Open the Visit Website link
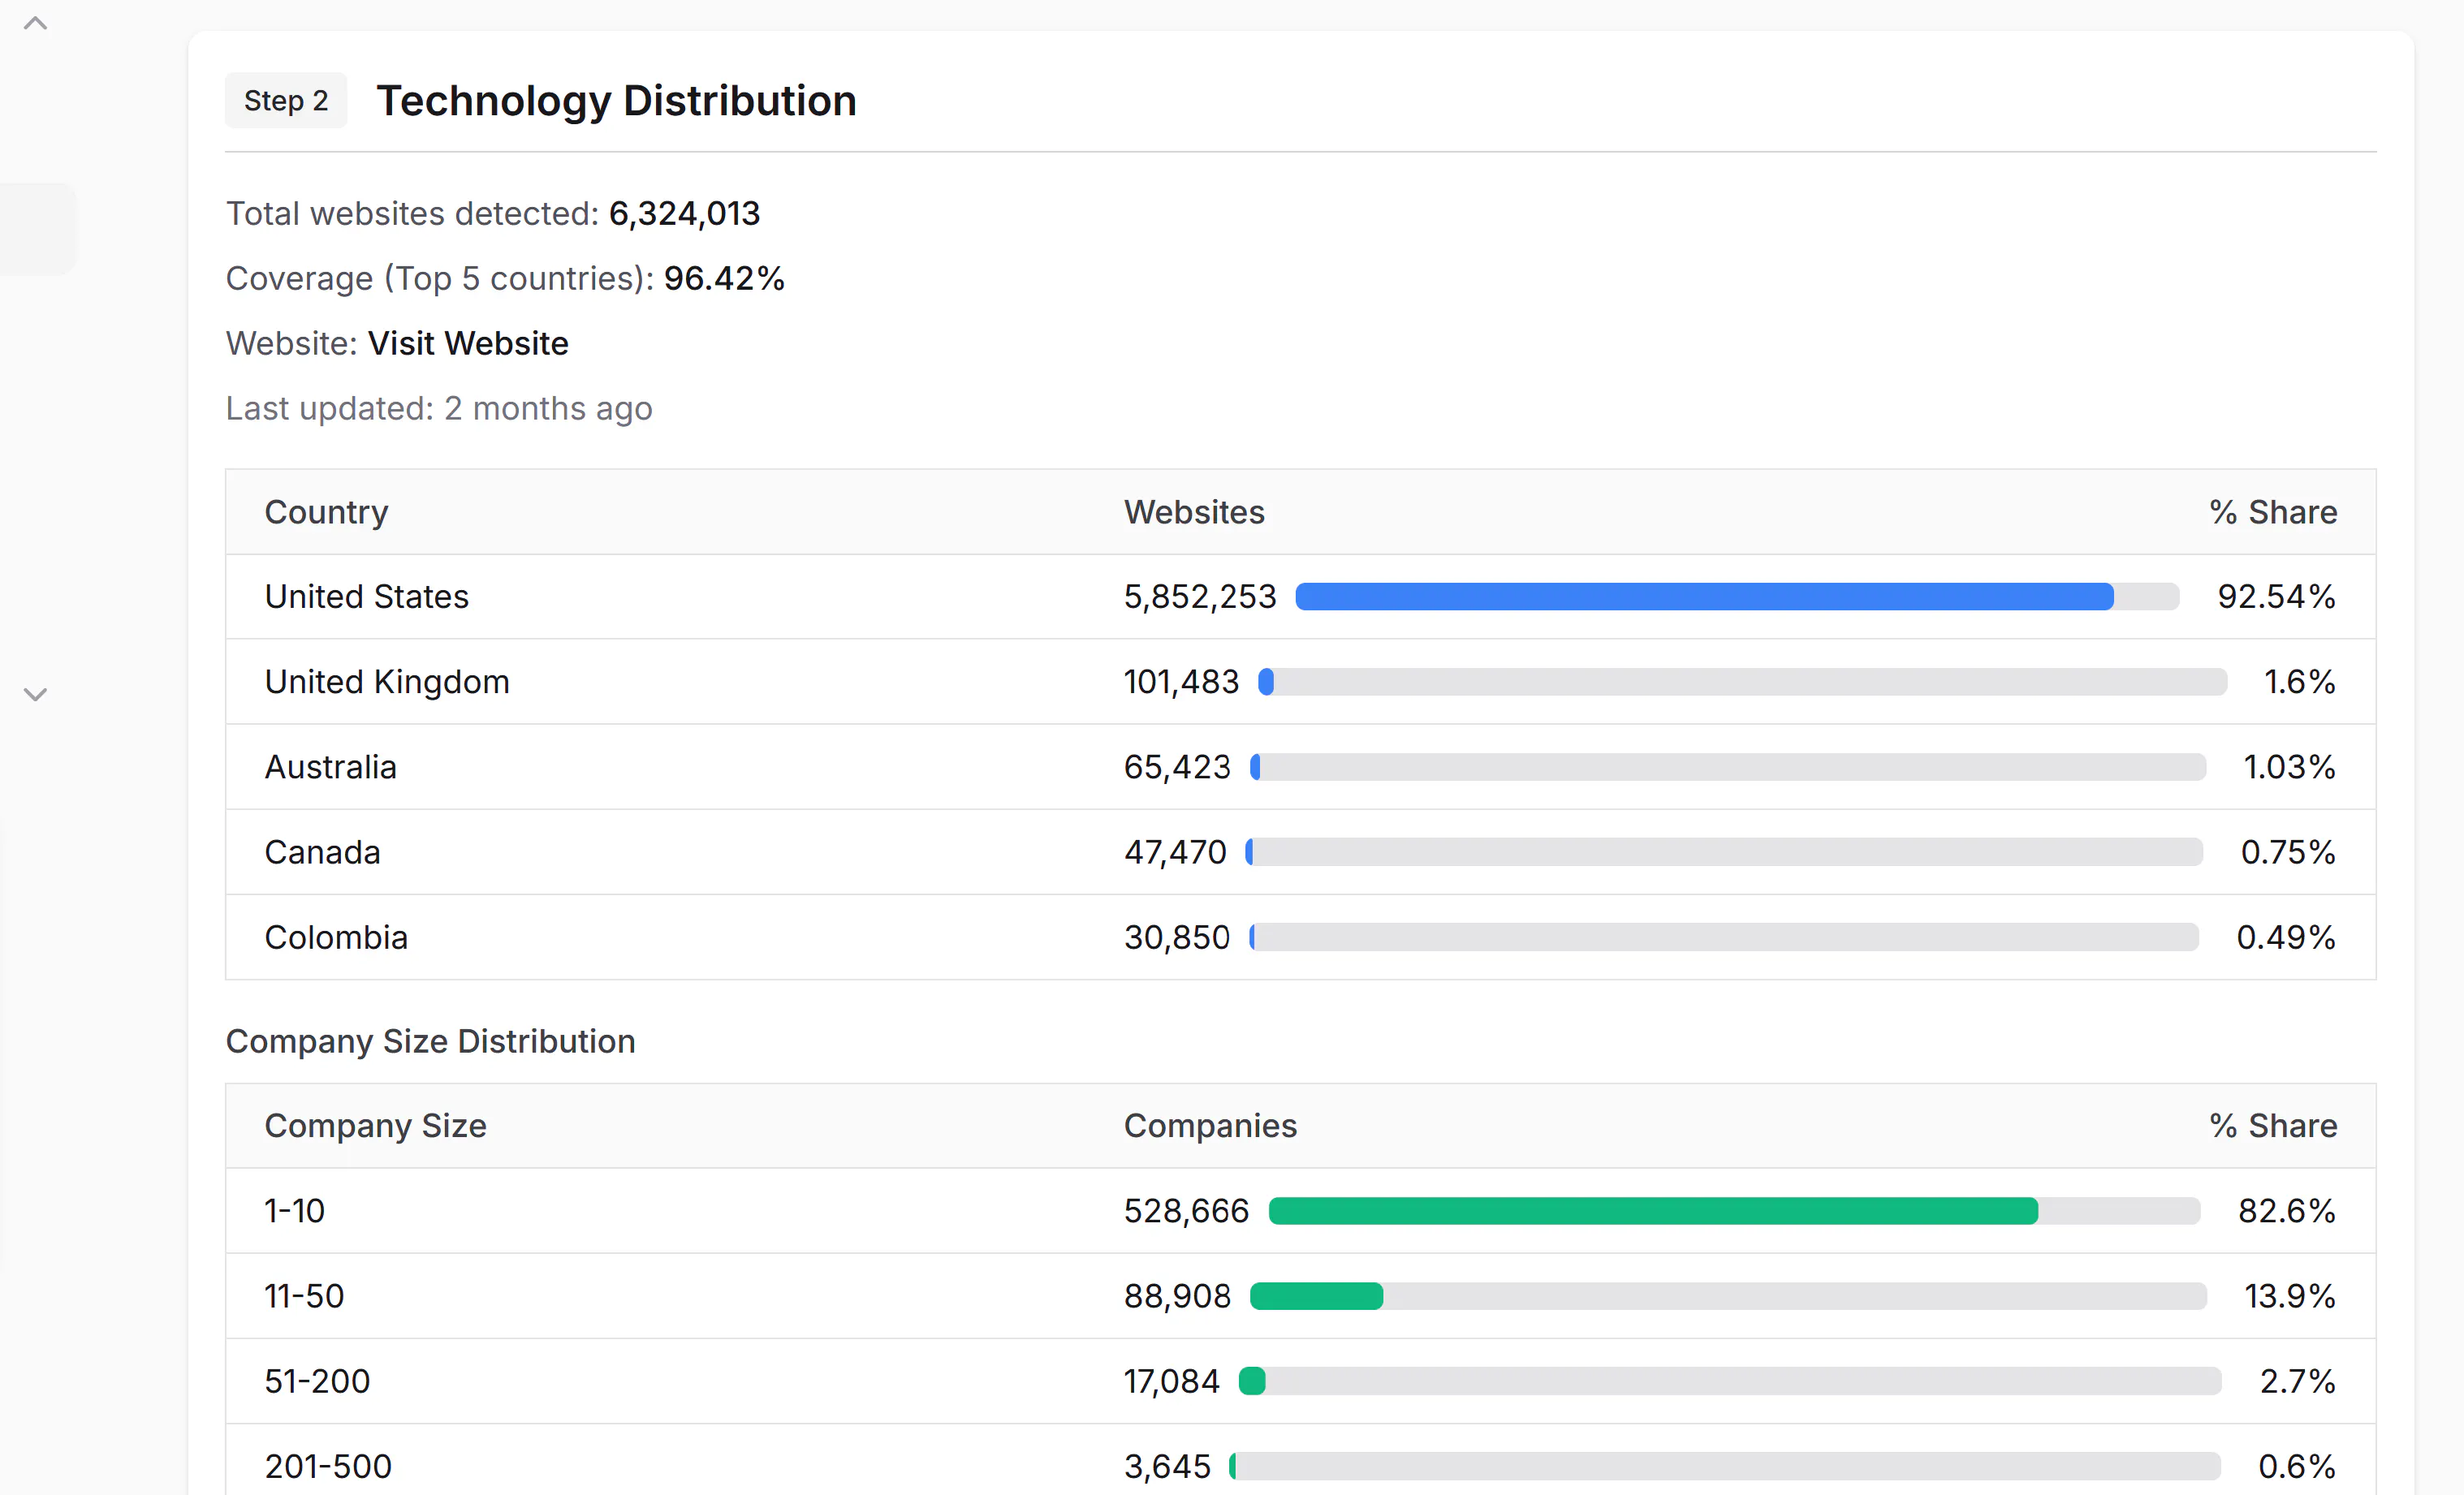Image resolution: width=2464 pixels, height=1495 pixels. pyautogui.click(x=468, y=343)
